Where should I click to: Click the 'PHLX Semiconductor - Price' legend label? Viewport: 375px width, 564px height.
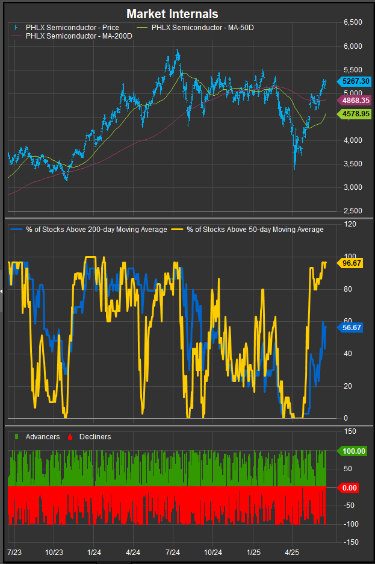pyautogui.click(x=72, y=28)
